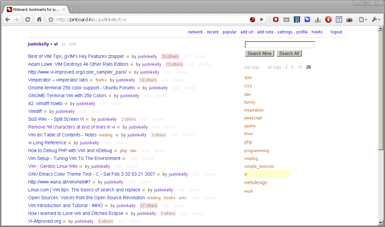Click the blue star extension icon
Screen dimensions: 385x227
coord(307,20)
